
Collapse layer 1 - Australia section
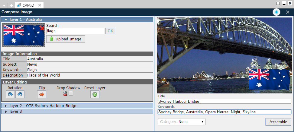tap(6, 19)
